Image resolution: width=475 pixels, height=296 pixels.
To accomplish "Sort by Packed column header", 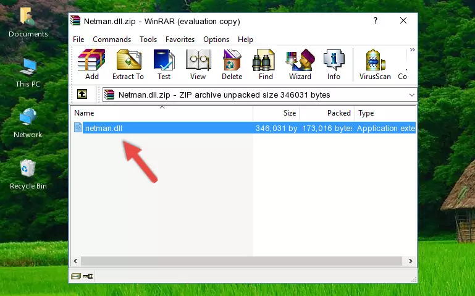I will [327, 113].
